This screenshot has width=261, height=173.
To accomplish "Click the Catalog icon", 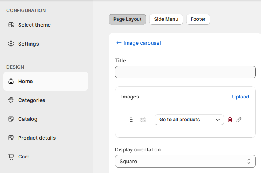I will (x=11, y=119).
